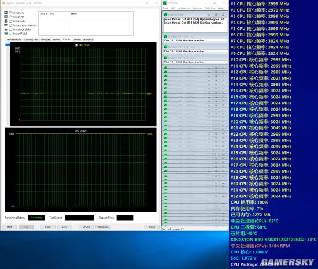
Task: Click the Save button
Action: coord(65,227)
